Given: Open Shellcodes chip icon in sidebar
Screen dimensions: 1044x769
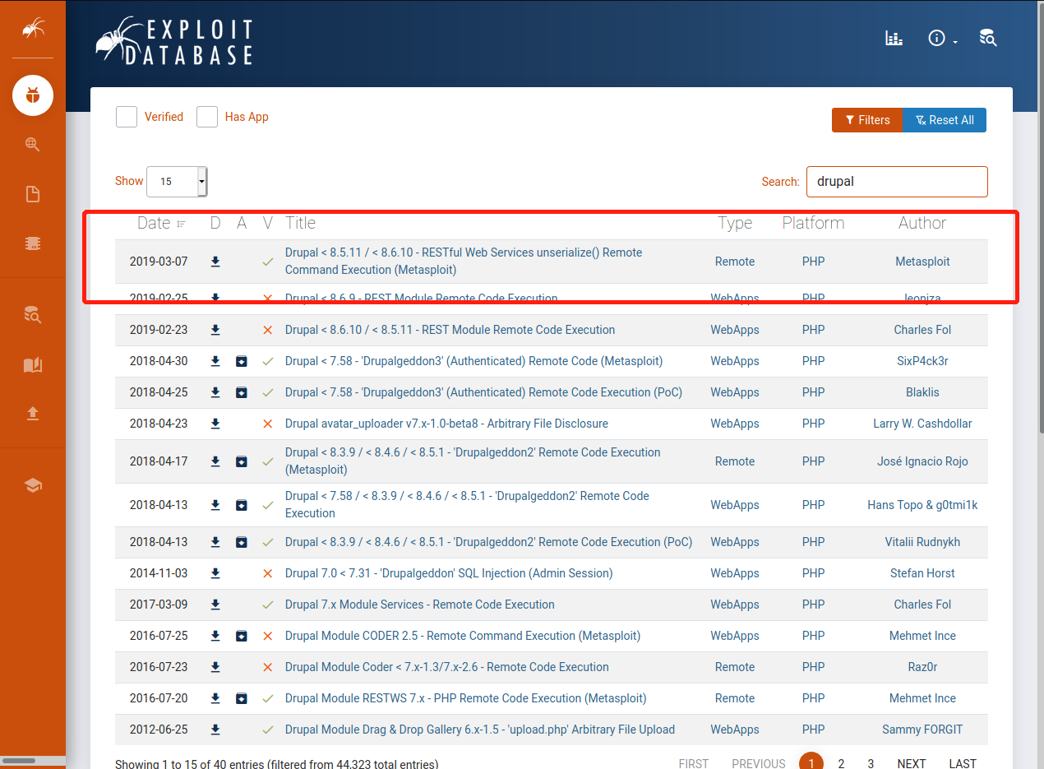Looking at the screenshot, I should coord(33,243).
